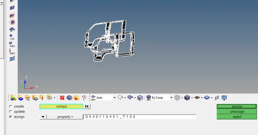The height and width of the screenshot is (135, 258).
Task: Click the Card Edit stacked cards icon
Action: [x=69, y=98]
